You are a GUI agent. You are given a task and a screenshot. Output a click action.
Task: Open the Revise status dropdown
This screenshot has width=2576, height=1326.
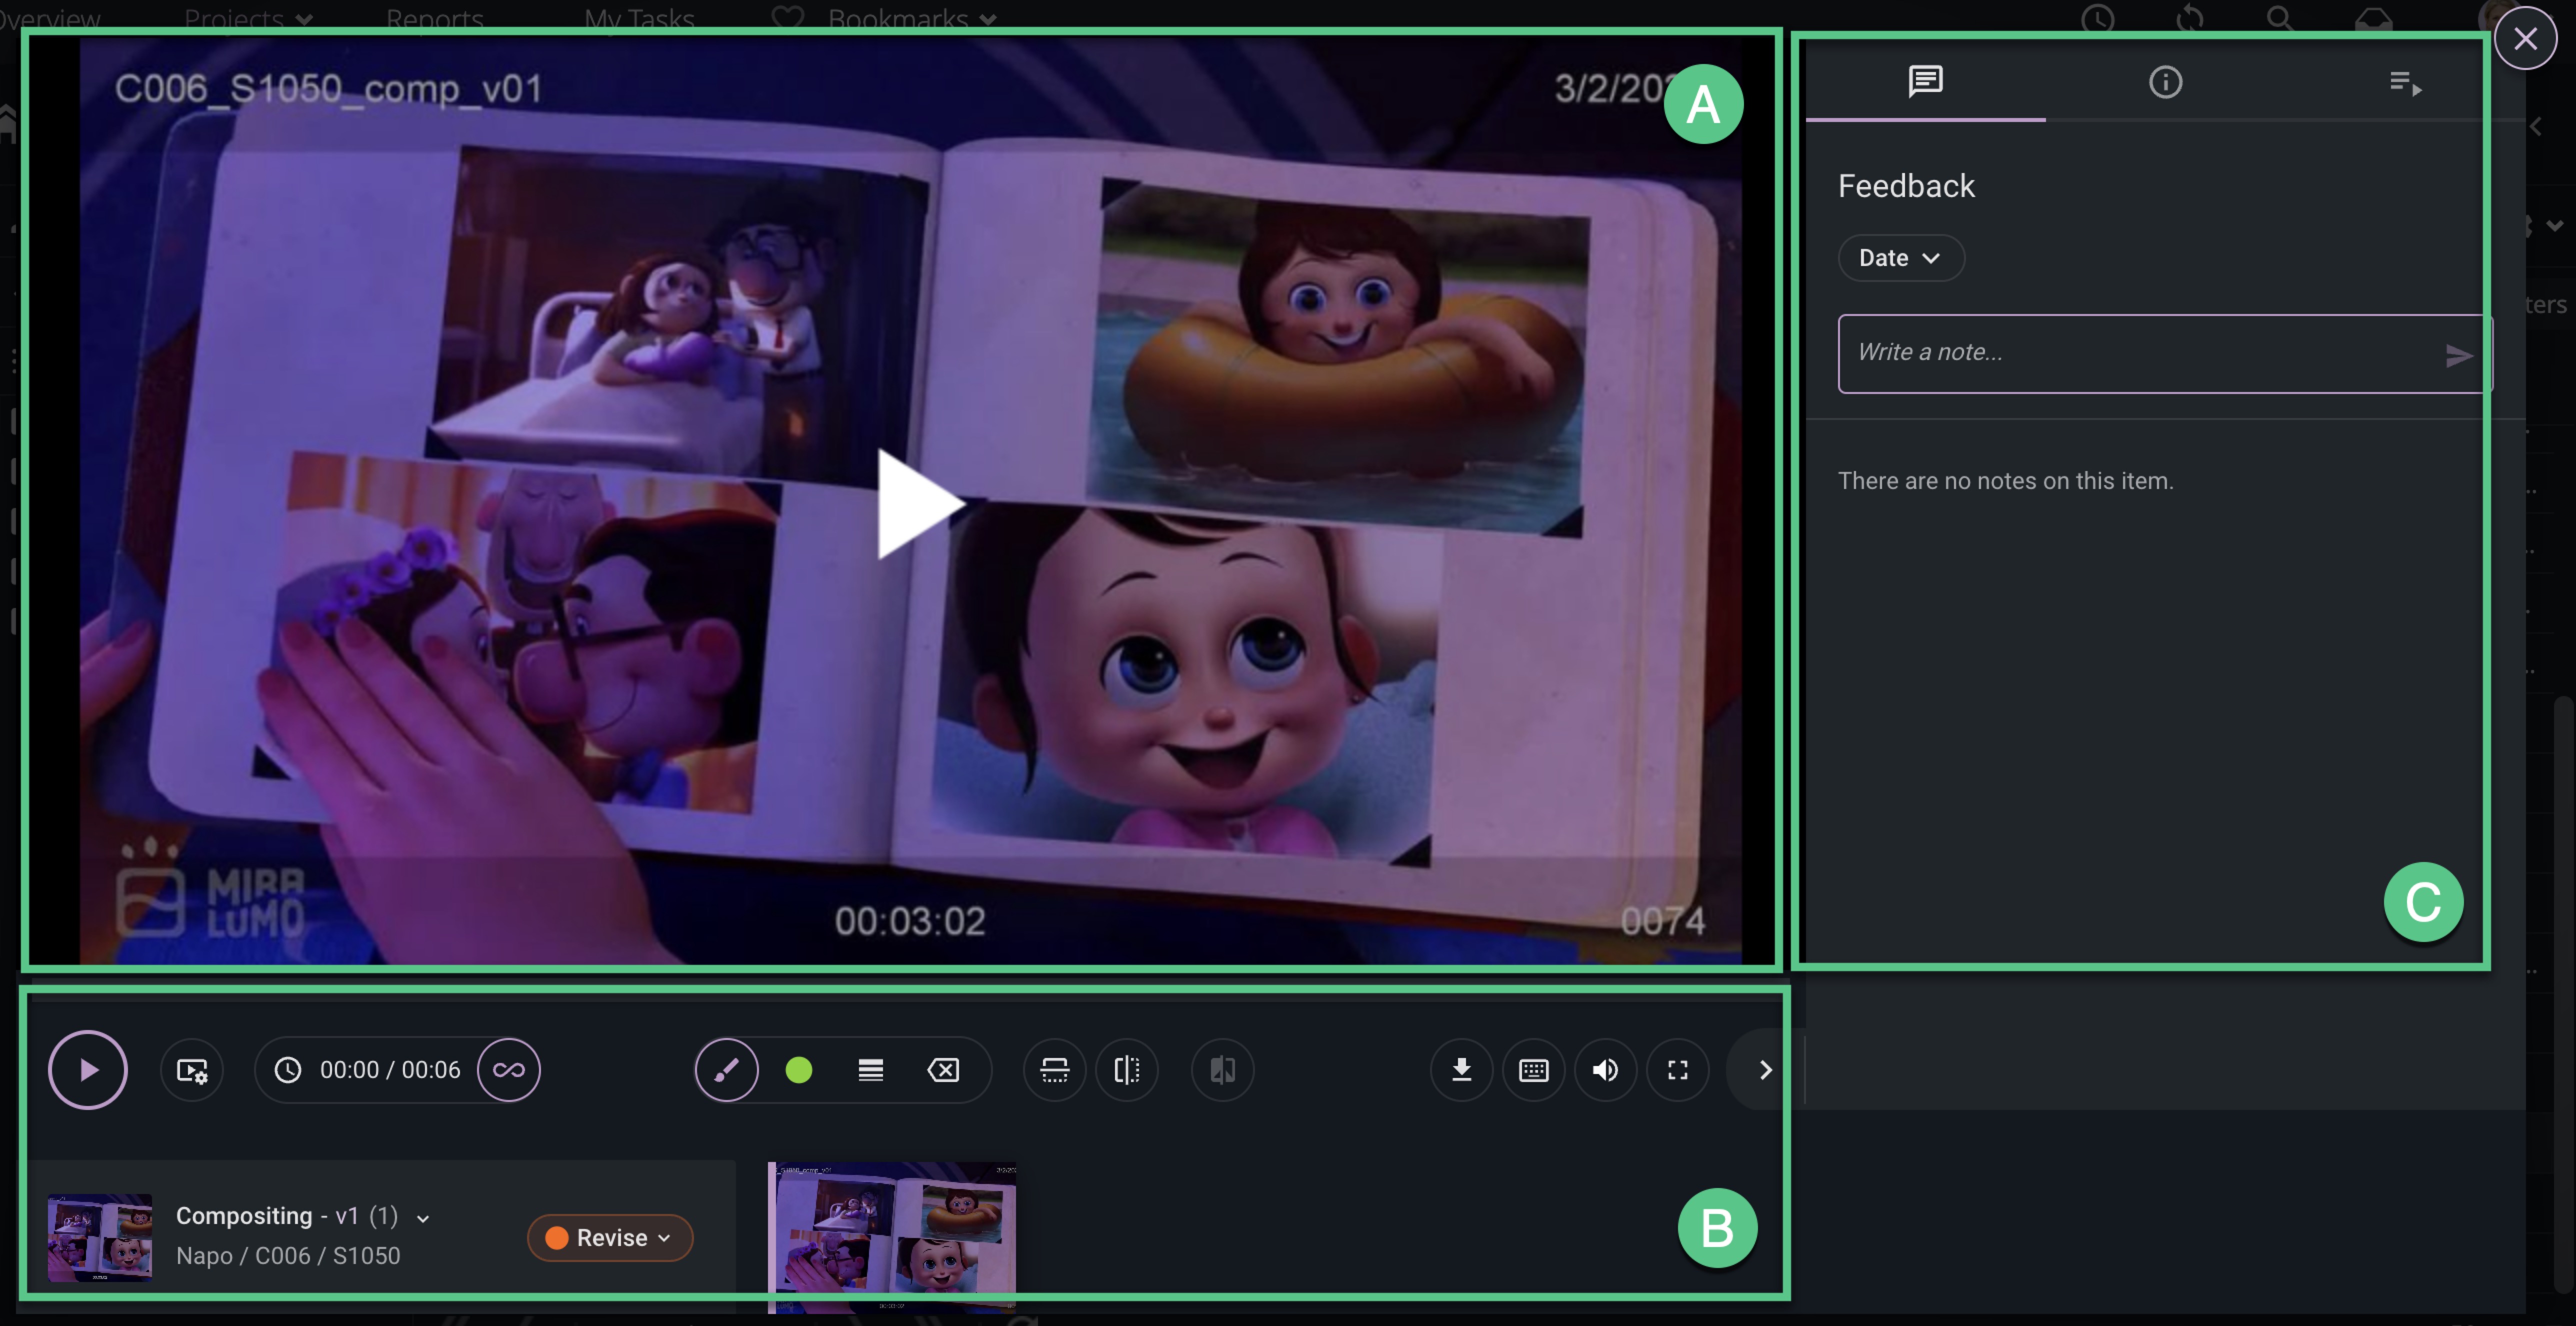tap(610, 1238)
